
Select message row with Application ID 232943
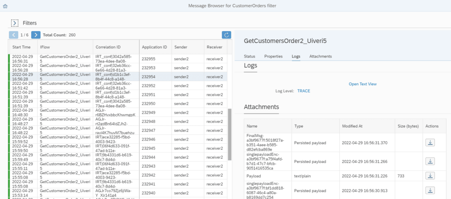tap(118, 166)
